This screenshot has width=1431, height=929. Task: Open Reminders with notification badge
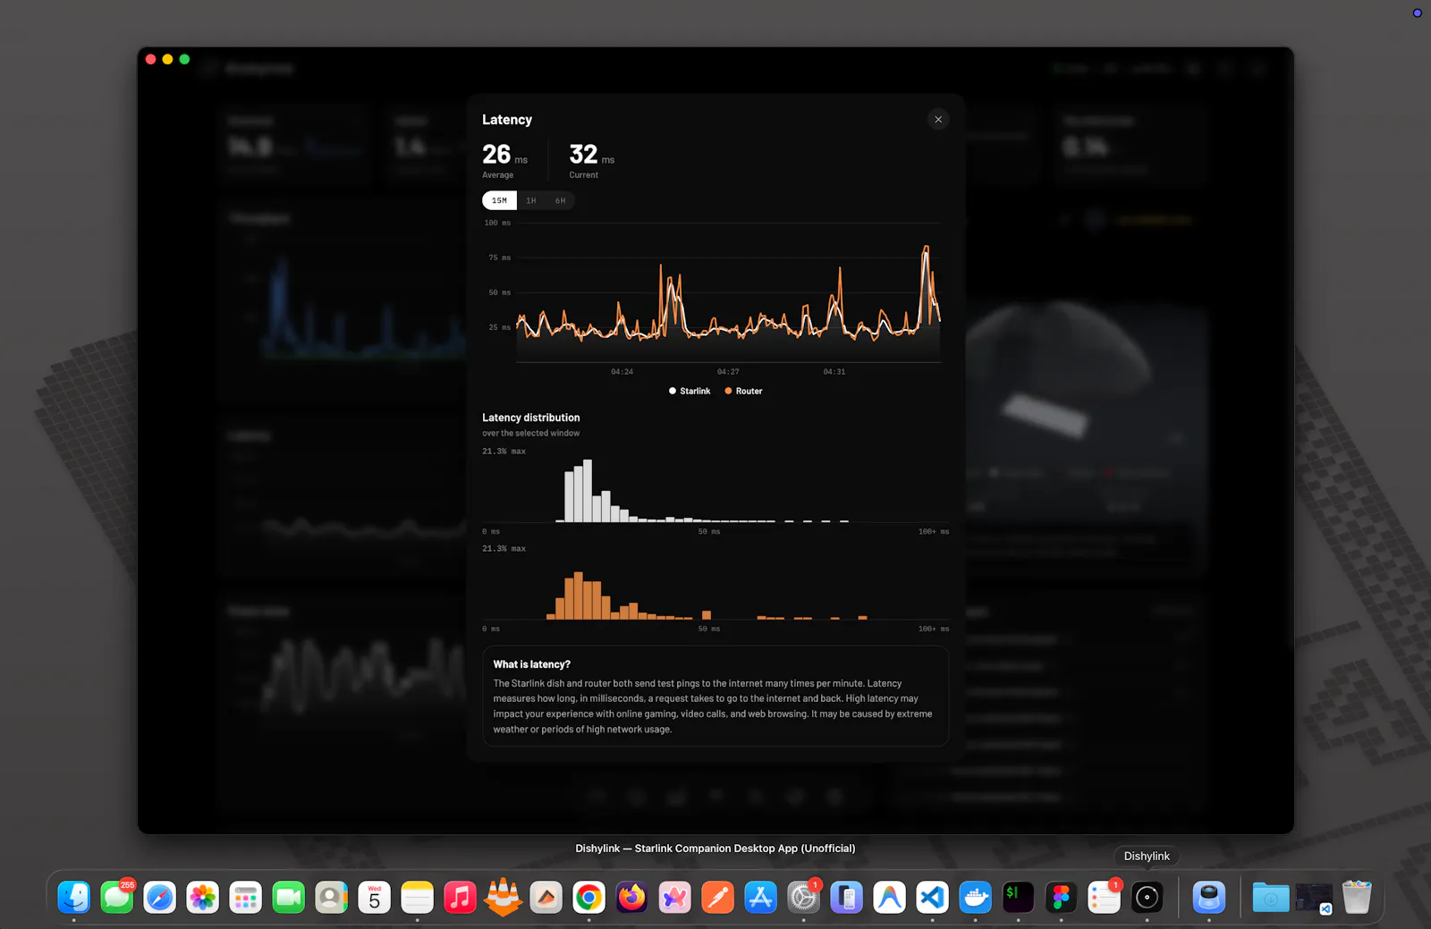tap(1105, 897)
